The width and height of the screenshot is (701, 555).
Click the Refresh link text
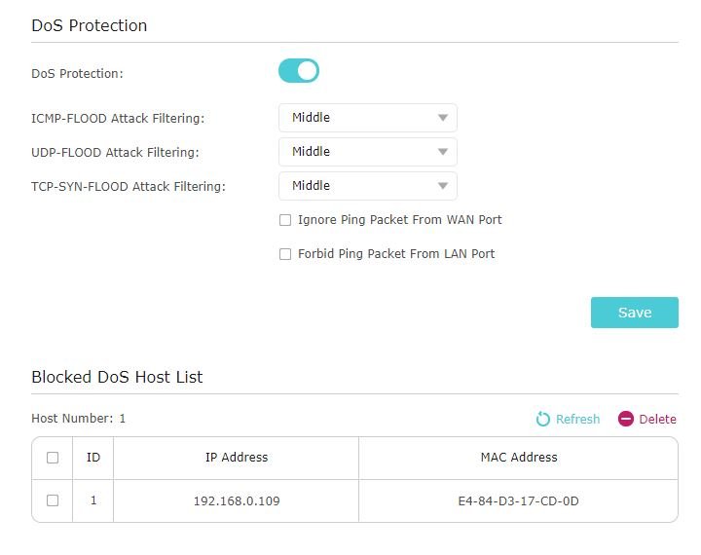(x=577, y=419)
